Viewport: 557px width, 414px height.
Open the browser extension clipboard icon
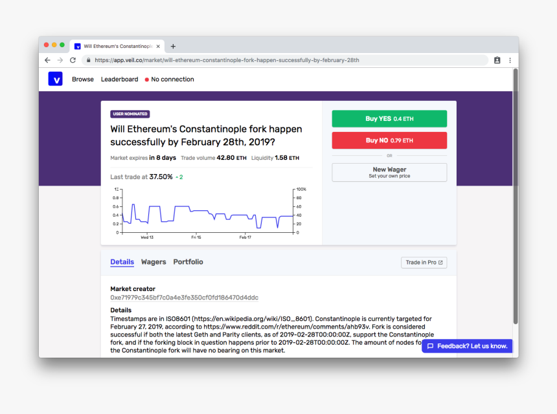pyautogui.click(x=497, y=60)
